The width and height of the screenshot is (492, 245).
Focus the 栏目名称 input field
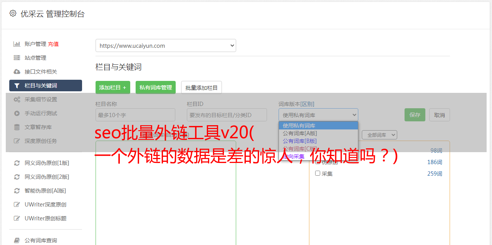pos(135,115)
